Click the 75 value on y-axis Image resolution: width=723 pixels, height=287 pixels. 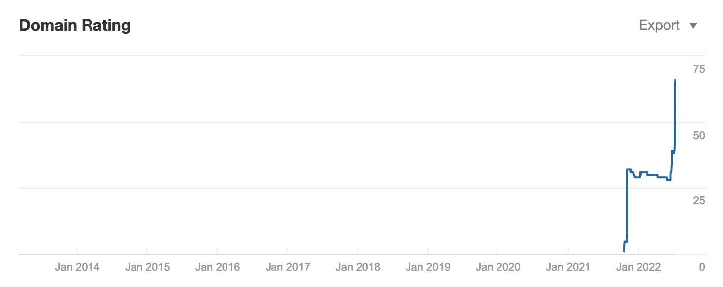point(699,69)
